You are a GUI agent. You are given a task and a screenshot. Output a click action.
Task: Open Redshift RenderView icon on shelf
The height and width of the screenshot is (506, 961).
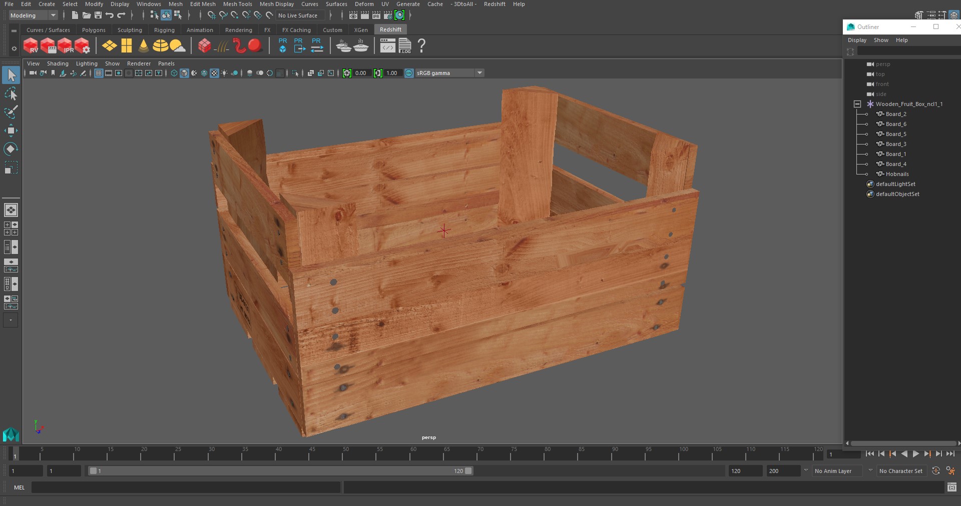31,46
